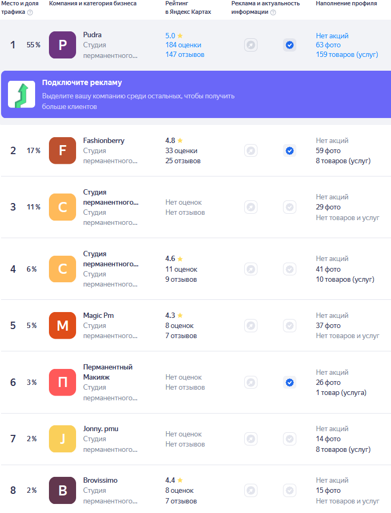The image size is (391, 513).
Task: Click the grey verification checkmark in row 3
Action: coord(290,207)
